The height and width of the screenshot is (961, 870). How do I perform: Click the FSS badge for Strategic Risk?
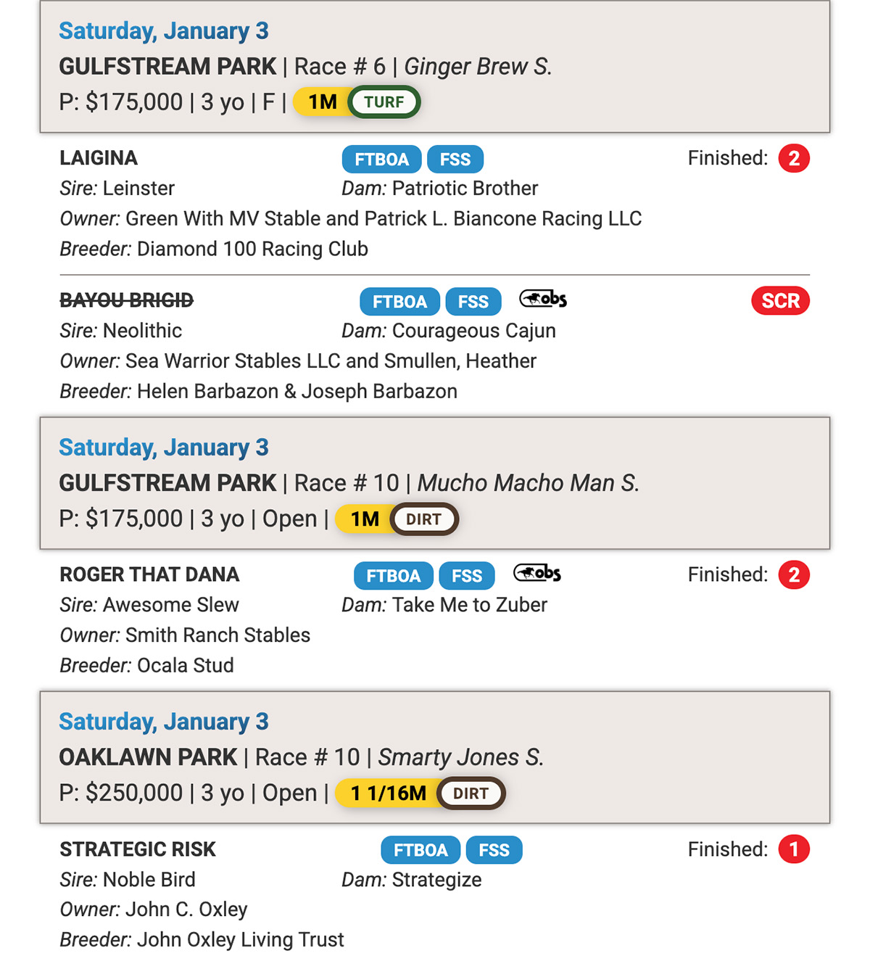coord(494,850)
